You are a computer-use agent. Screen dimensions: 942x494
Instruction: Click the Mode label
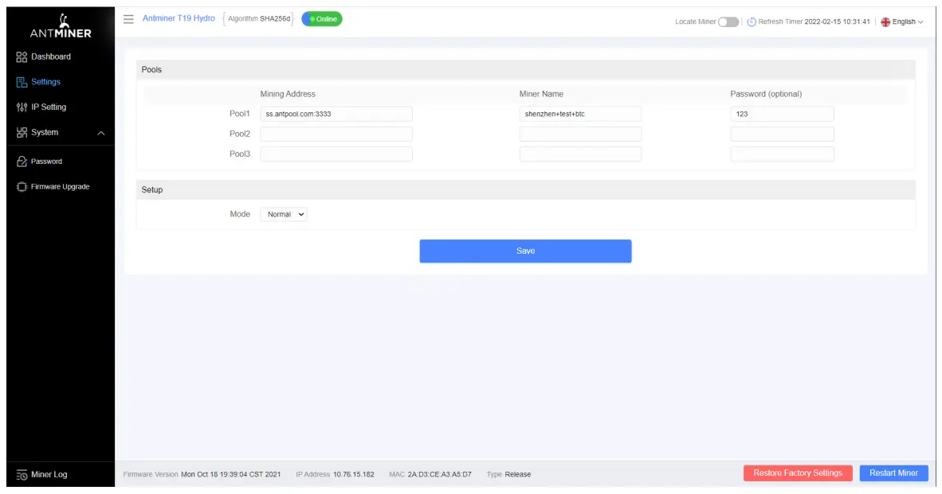click(x=240, y=214)
